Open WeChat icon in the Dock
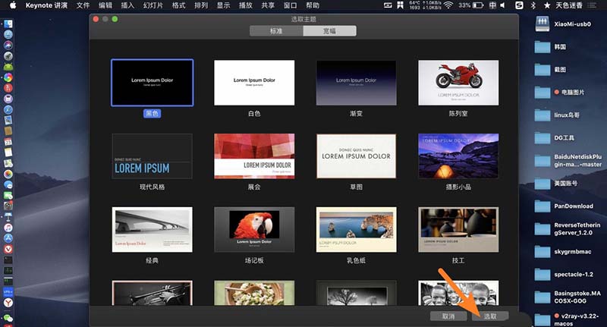The width and height of the screenshot is (607, 327). (x=8, y=319)
